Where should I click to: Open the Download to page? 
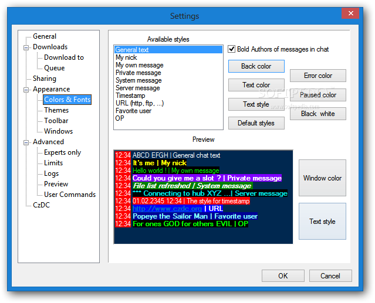coord(64,57)
